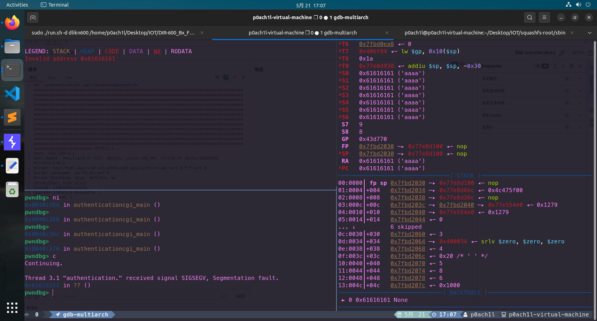Open the Activities overview
The width and height of the screenshot is (597, 321).
(17, 5)
